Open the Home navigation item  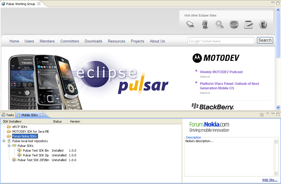coord(14,41)
